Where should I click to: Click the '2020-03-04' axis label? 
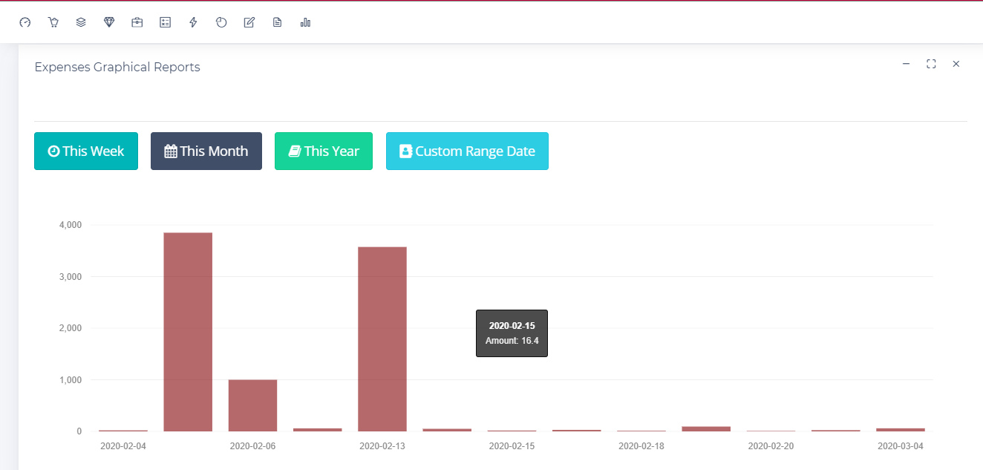tap(901, 446)
